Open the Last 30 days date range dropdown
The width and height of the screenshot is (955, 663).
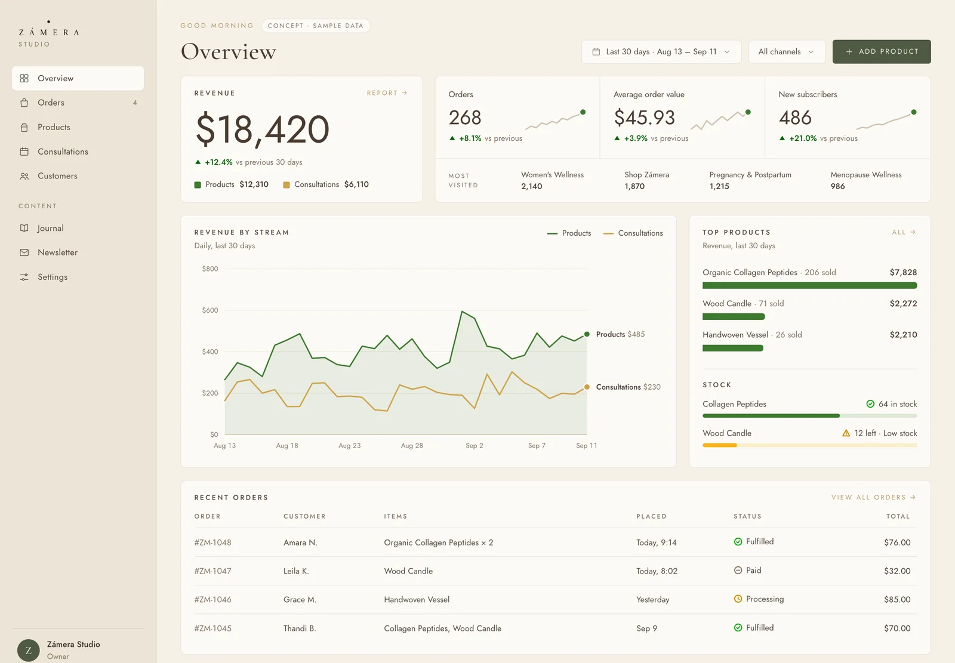[x=661, y=52]
